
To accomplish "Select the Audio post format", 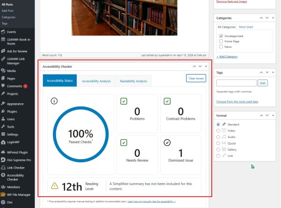I will pos(218,137).
